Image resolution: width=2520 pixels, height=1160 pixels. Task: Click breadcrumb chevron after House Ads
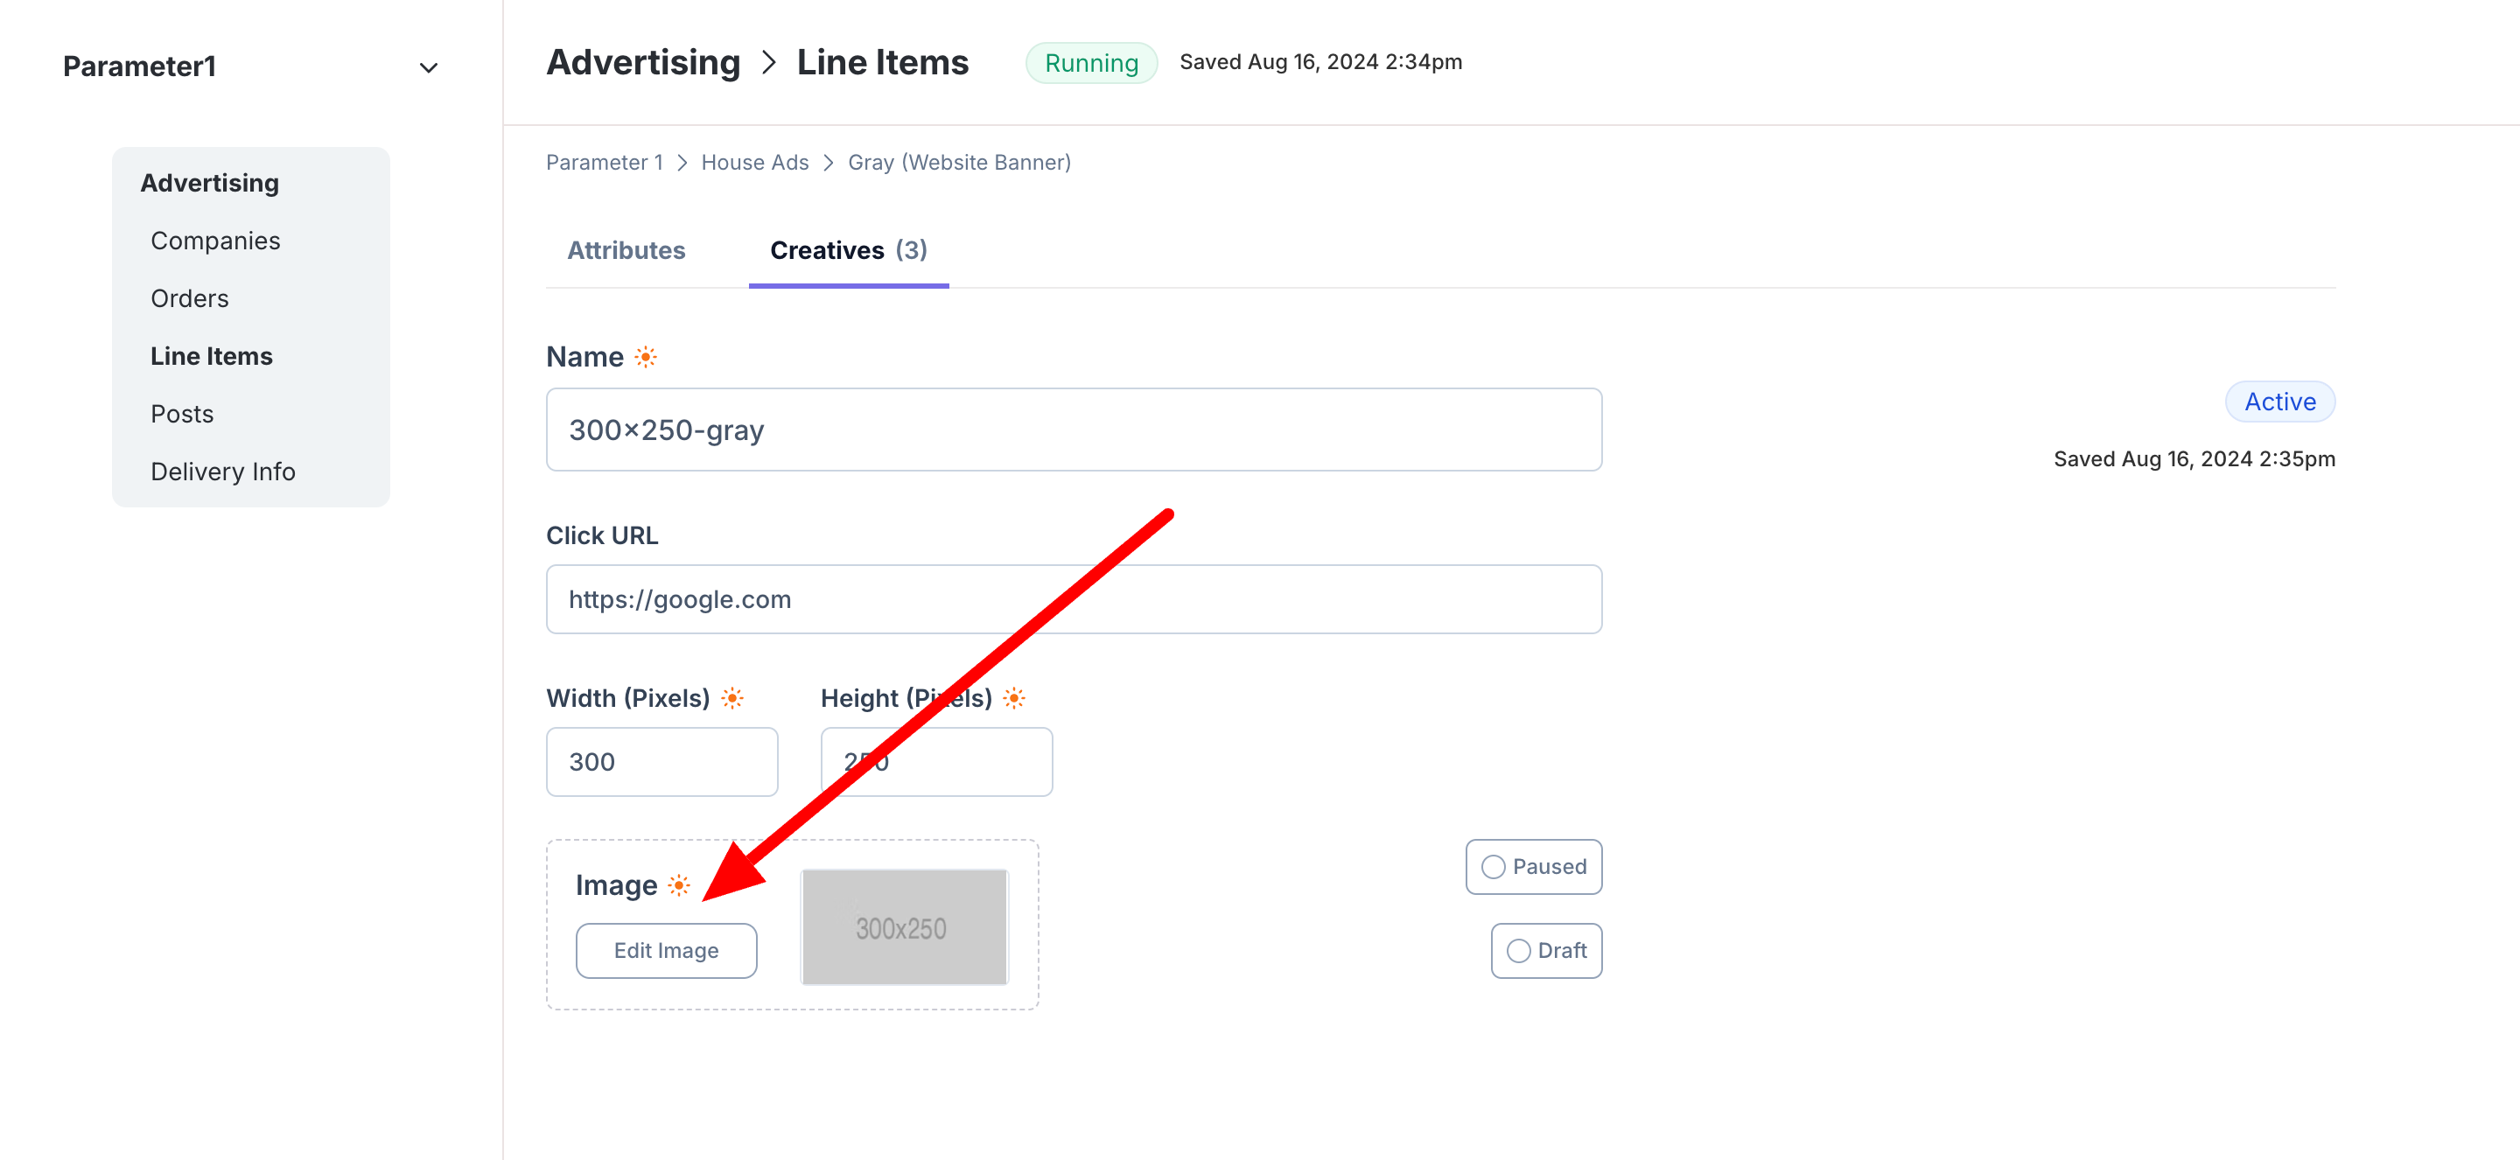[x=829, y=163]
